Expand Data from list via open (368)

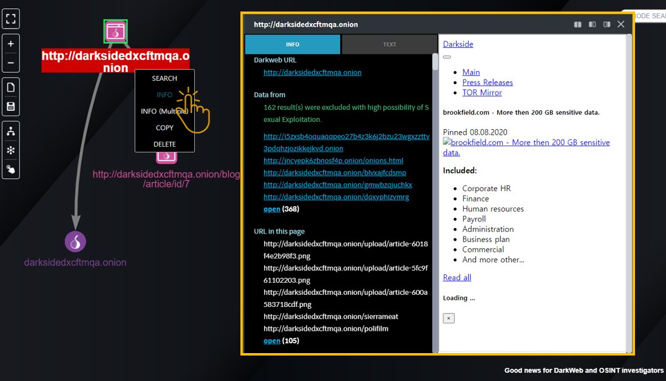coord(272,209)
